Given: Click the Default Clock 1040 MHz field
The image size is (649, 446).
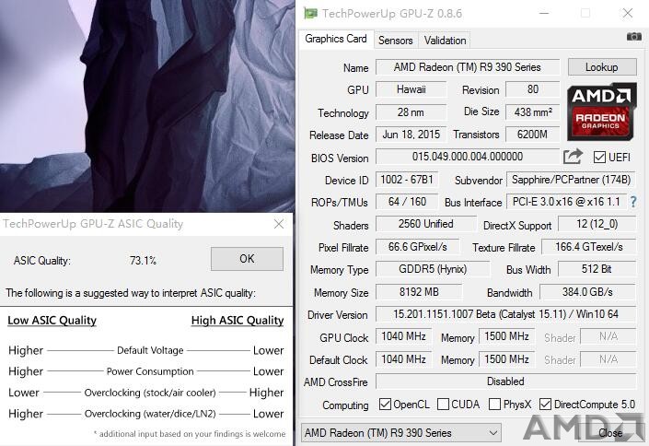Looking at the screenshot, I should click(x=403, y=359).
